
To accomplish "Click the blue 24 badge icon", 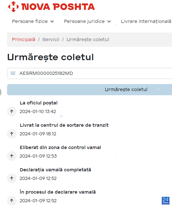I will tap(166, 201).
